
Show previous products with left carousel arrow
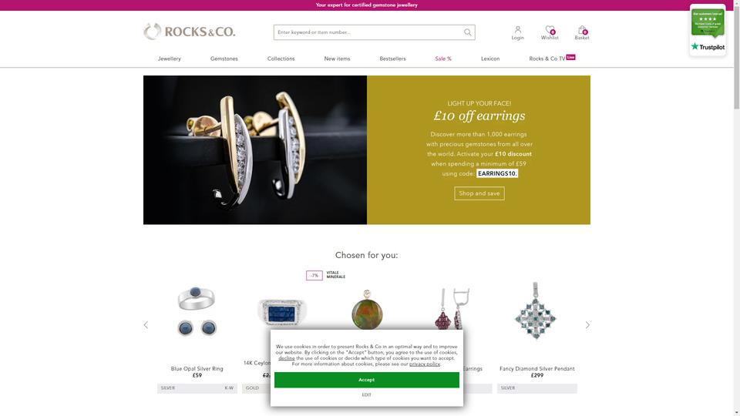146,325
